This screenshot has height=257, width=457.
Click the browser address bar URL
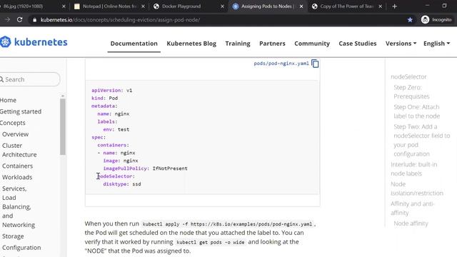[x=120, y=20]
